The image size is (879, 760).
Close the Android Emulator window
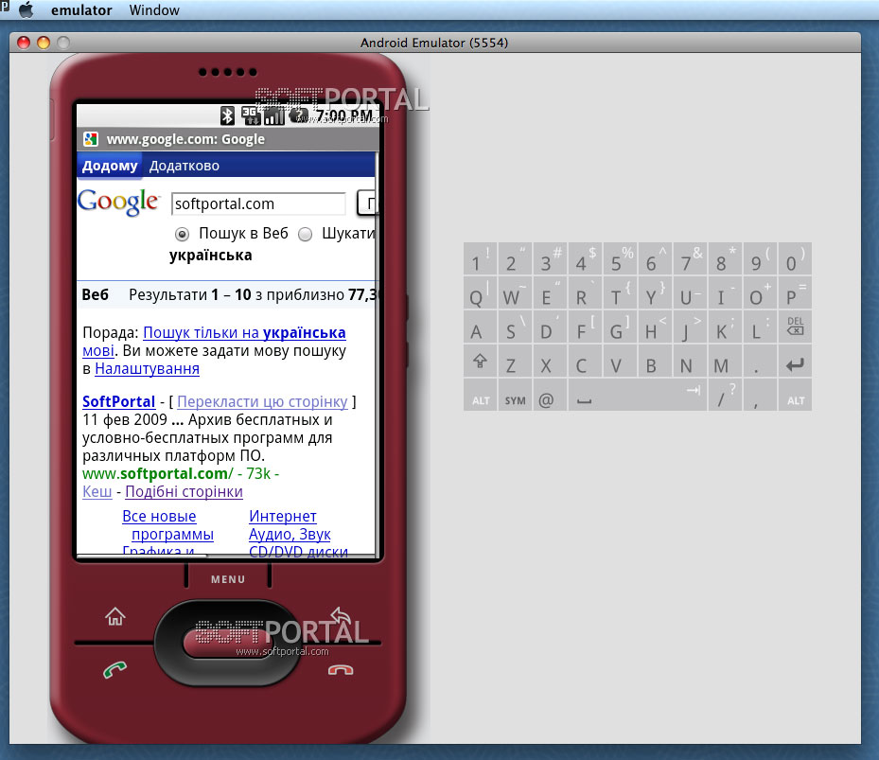point(24,43)
